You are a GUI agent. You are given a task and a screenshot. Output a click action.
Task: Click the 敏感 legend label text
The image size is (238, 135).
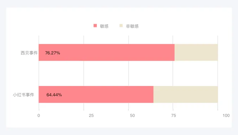104,26
